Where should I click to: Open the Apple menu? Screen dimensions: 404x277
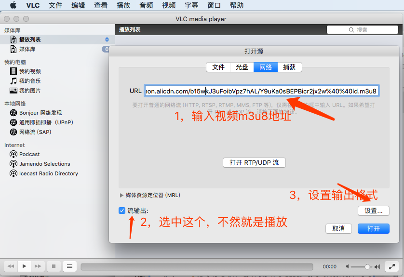coord(13,5)
